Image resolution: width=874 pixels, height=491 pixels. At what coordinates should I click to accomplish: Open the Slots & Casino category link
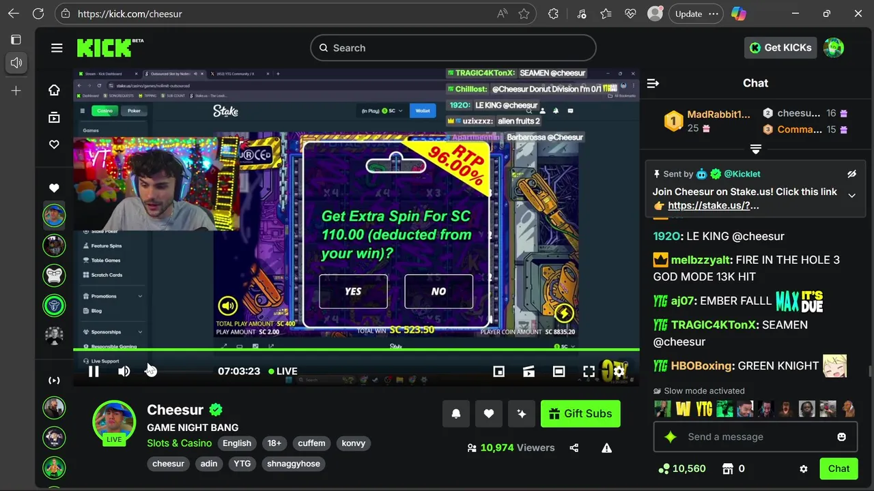180,443
